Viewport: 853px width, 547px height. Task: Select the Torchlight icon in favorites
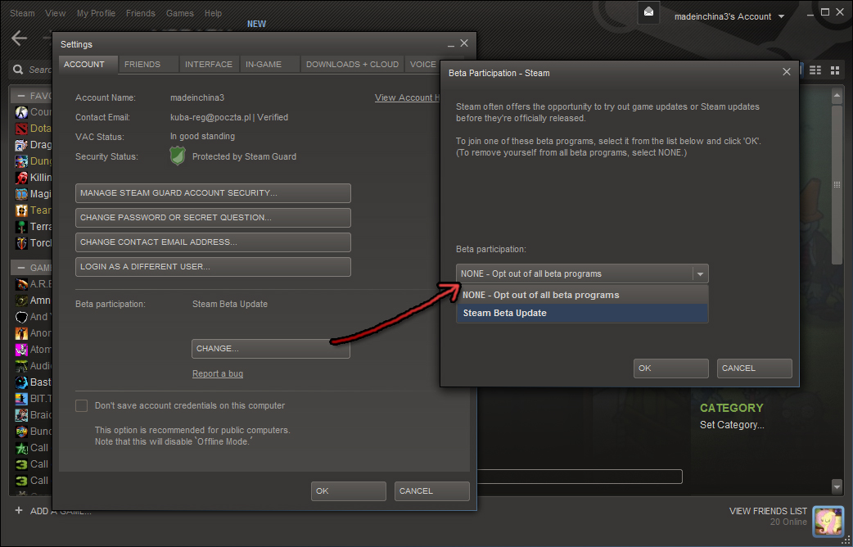point(21,242)
